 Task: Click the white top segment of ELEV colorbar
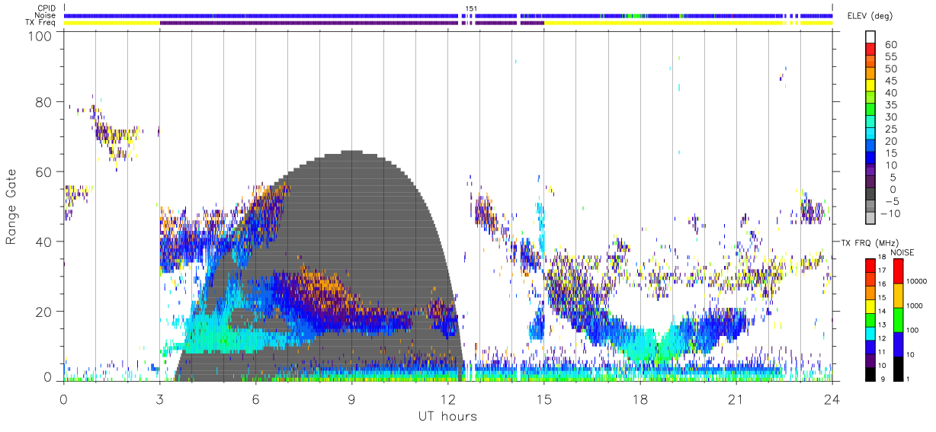pyautogui.click(x=870, y=37)
